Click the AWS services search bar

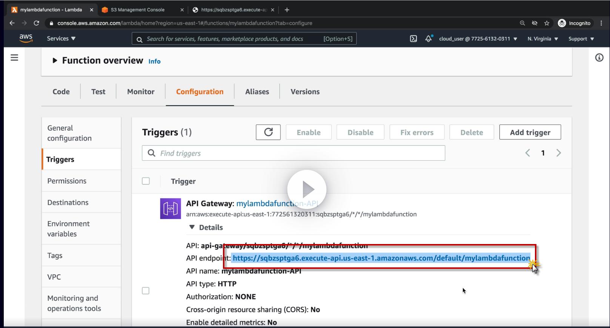point(244,38)
